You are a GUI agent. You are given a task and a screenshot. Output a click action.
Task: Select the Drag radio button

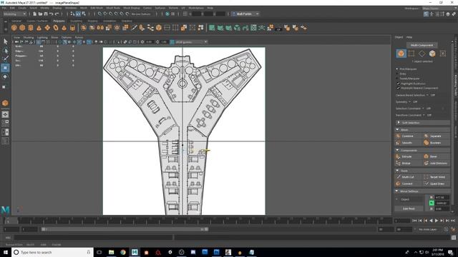click(397, 74)
